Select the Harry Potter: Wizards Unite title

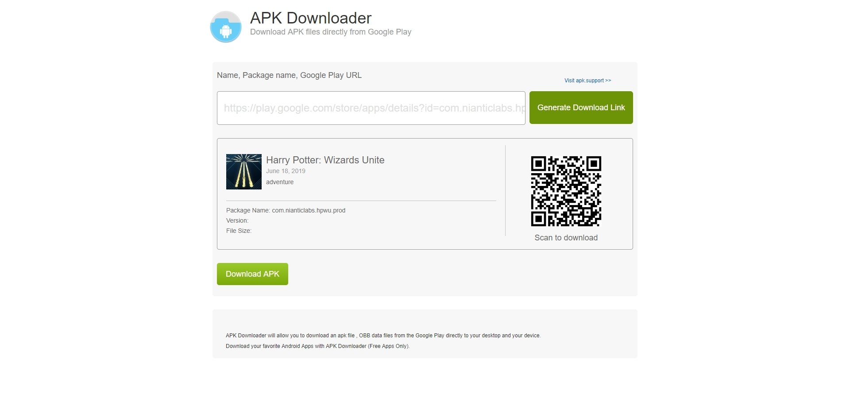coord(325,160)
